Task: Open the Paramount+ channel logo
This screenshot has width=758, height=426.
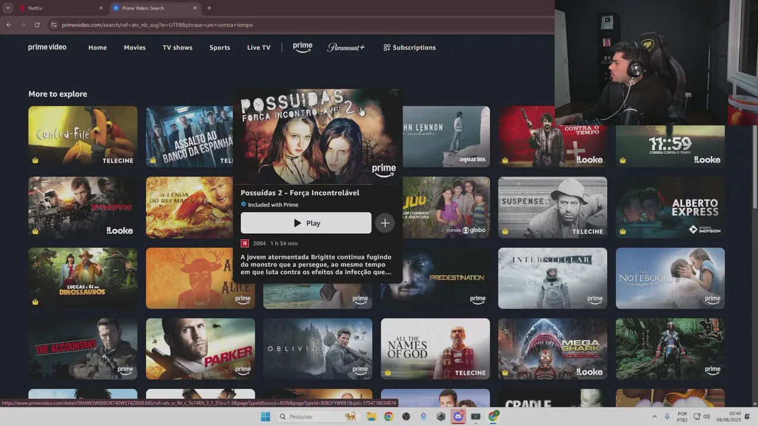Action: (x=346, y=47)
